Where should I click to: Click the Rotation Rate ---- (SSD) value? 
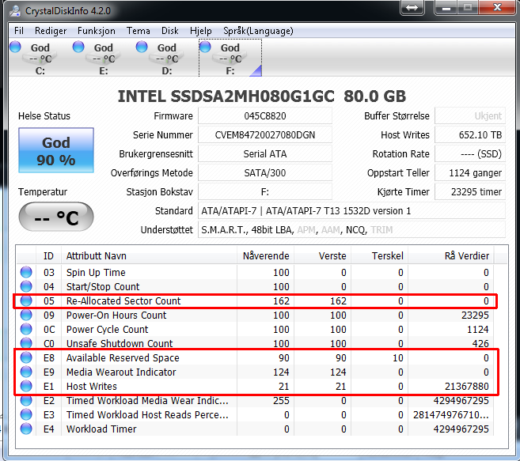470,153
